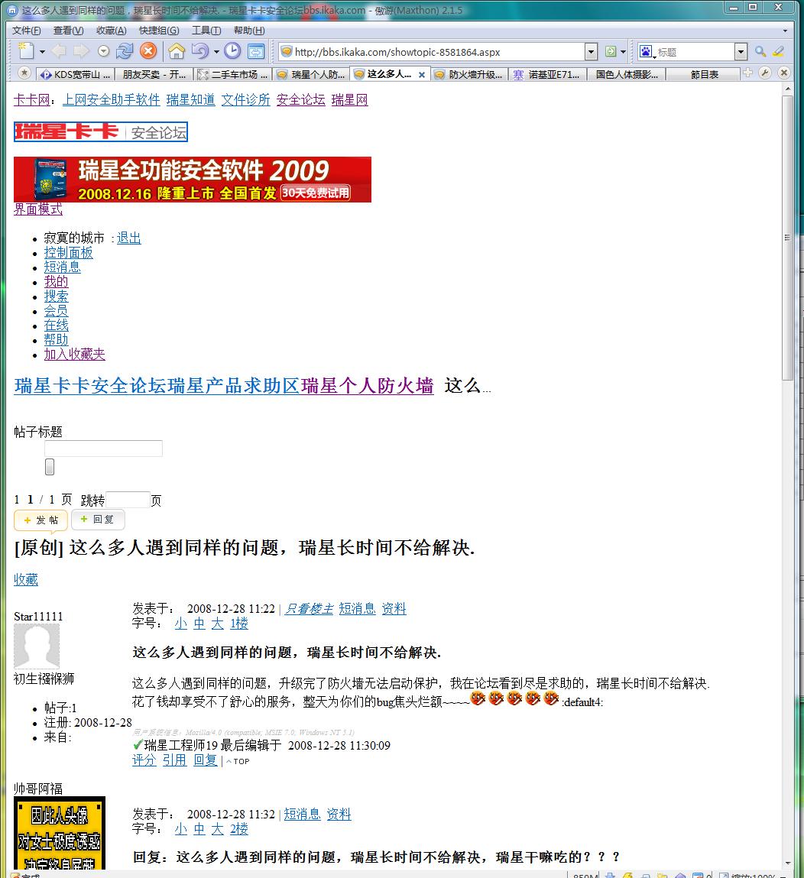
Task: Switch to the 防火墙升级... tab
Action: pos(468,74)
